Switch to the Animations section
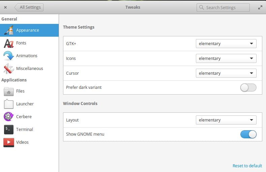Image resolution: width=266 pixels, height=172 pixels. pos(29,56)
